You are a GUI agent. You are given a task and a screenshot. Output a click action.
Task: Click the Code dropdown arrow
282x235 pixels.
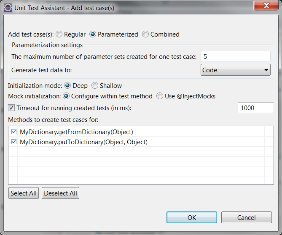(x=266, y=70)
